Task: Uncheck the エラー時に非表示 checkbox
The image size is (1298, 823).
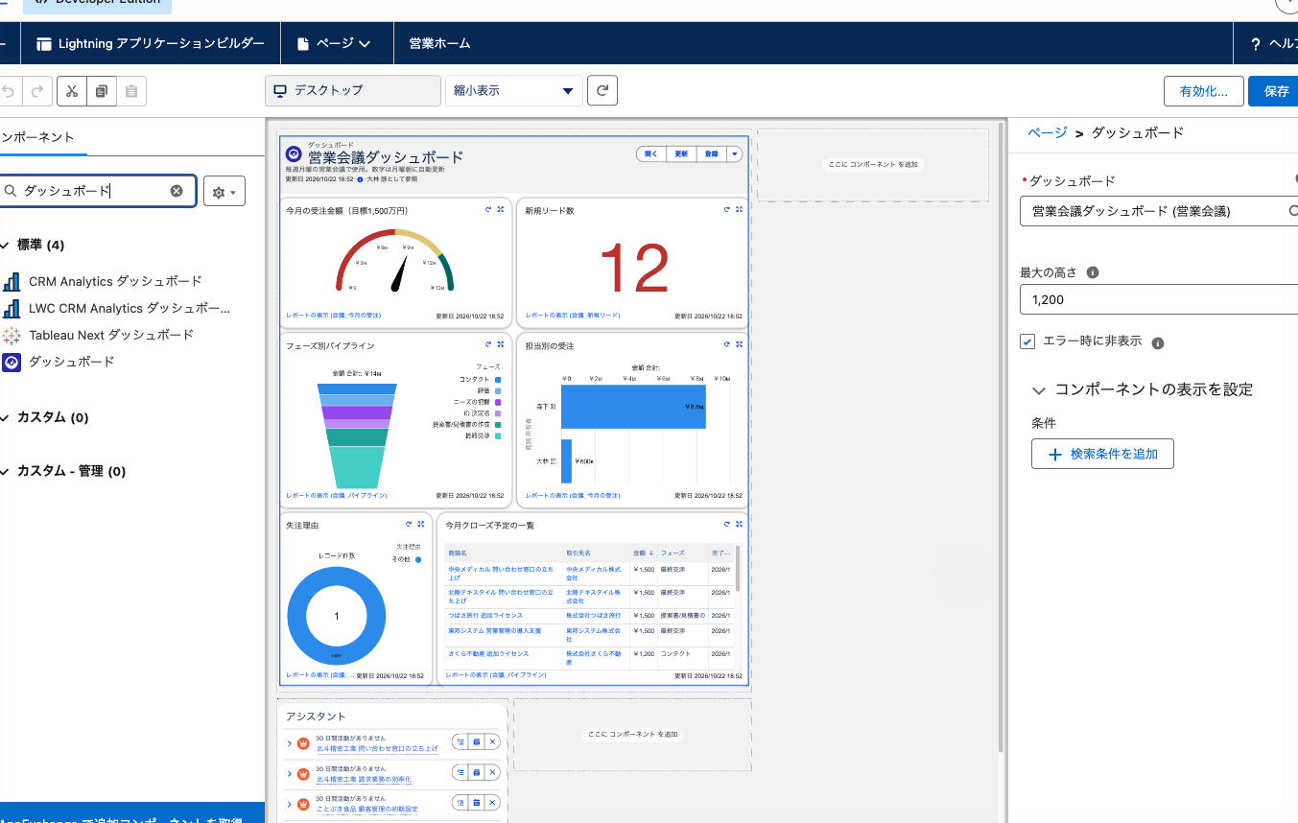Action: pos(1027,341)
